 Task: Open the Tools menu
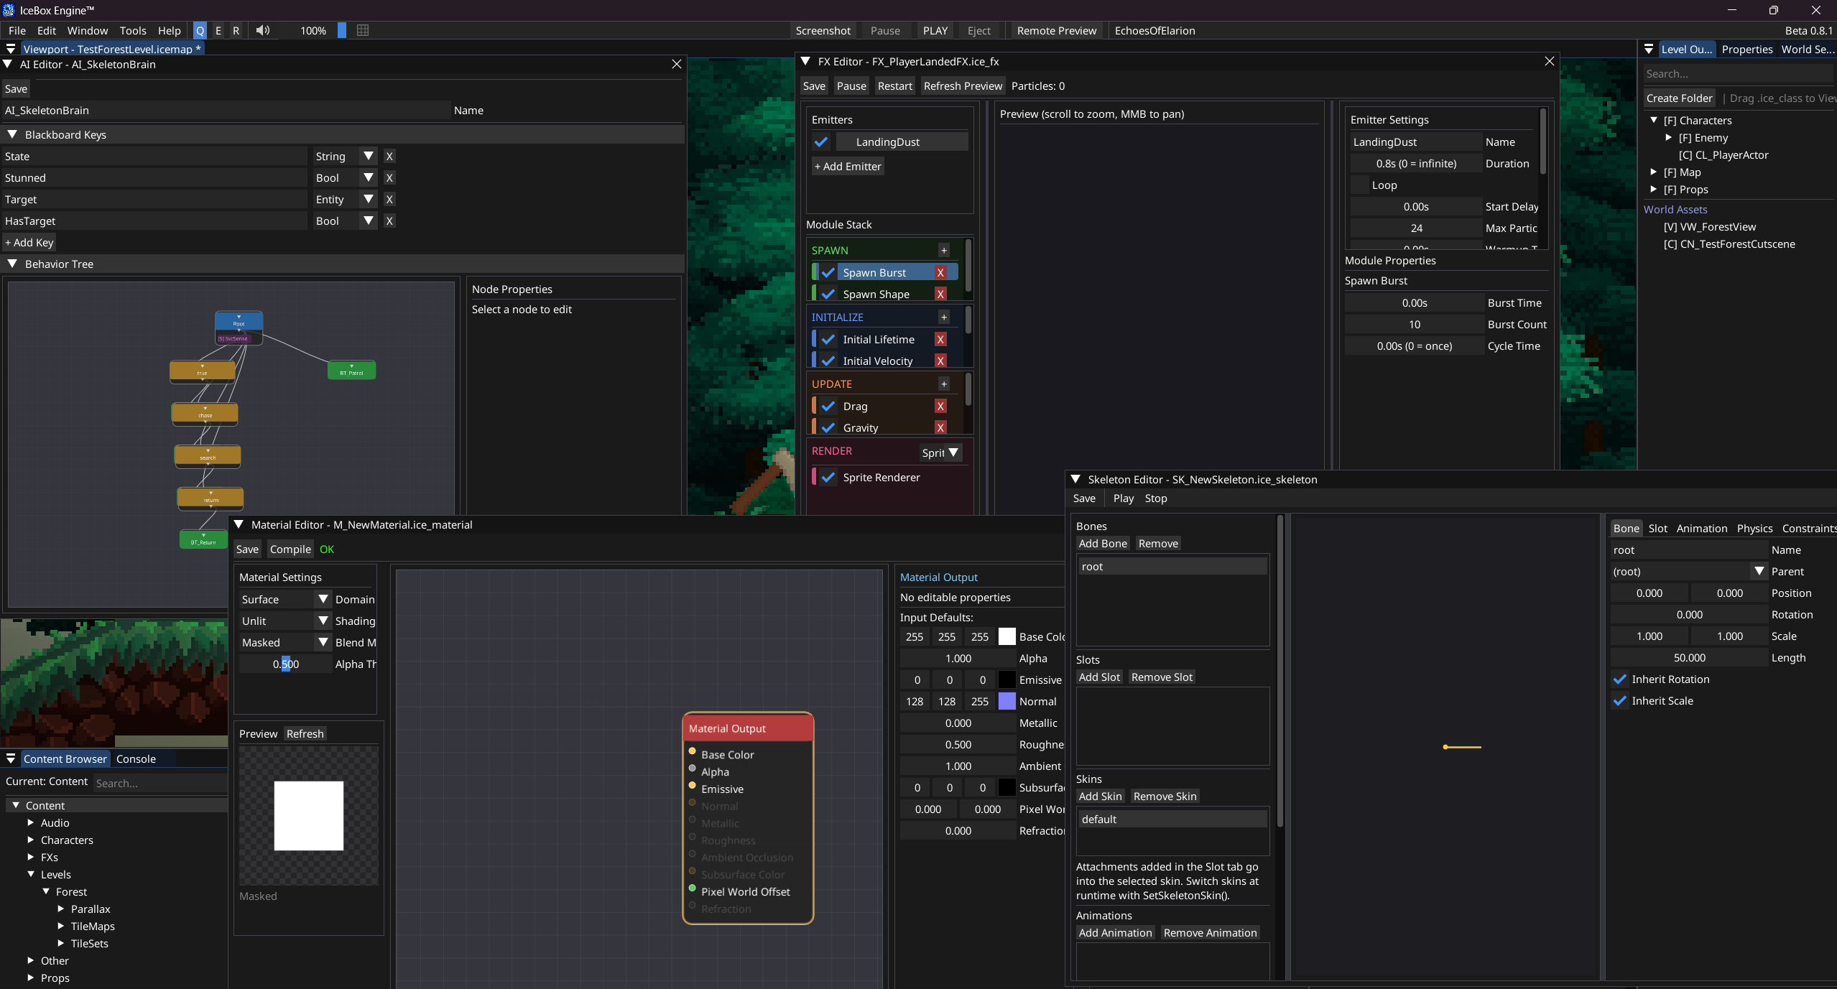[x=133, y=31]
